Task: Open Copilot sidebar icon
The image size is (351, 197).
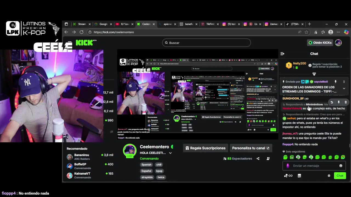Action: [346, 32]
